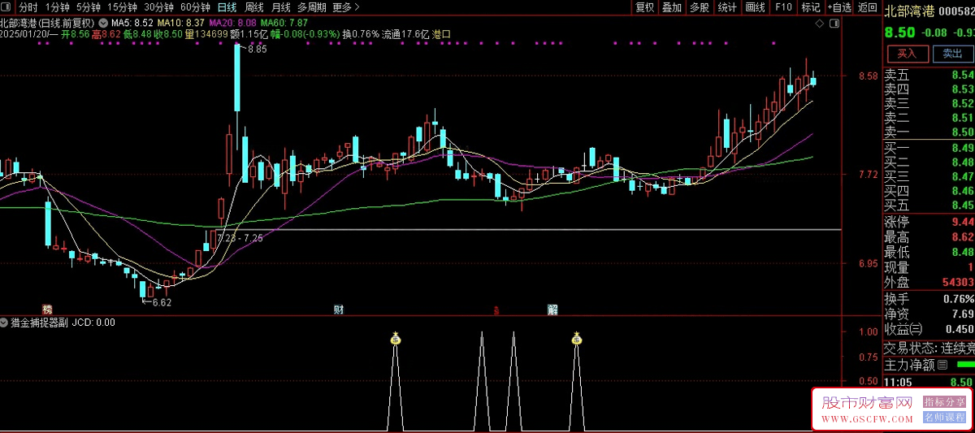Click the 北部湾港 stock name in side panel
This screenshot has height=433, width=975.
point(909,11)
